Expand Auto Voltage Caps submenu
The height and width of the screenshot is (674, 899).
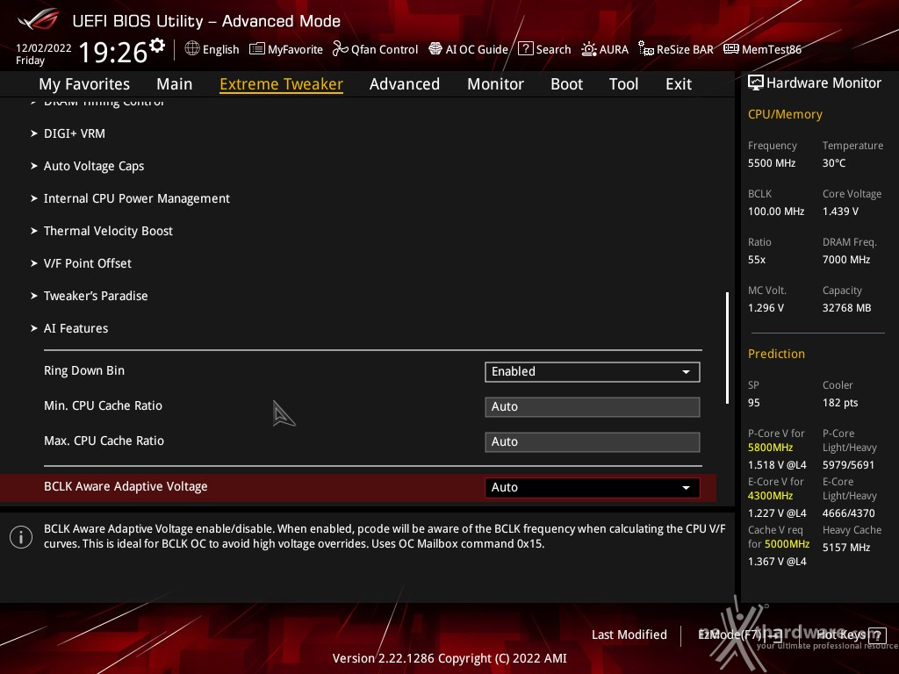pos(94,166)
